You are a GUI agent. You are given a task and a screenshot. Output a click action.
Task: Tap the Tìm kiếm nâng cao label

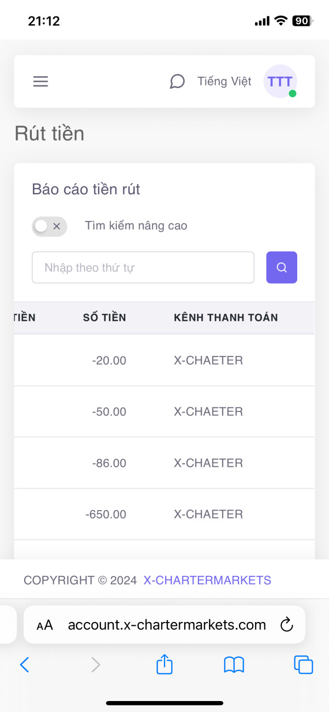[136, 226]
